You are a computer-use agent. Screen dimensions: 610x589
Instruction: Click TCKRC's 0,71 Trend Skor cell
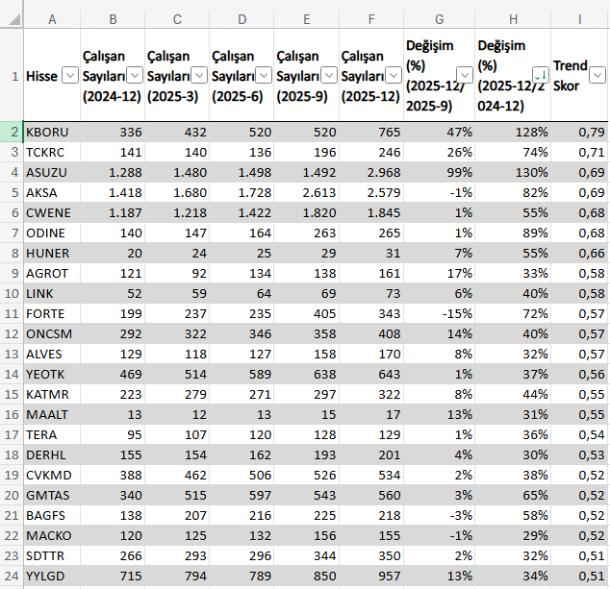(580, 152)
